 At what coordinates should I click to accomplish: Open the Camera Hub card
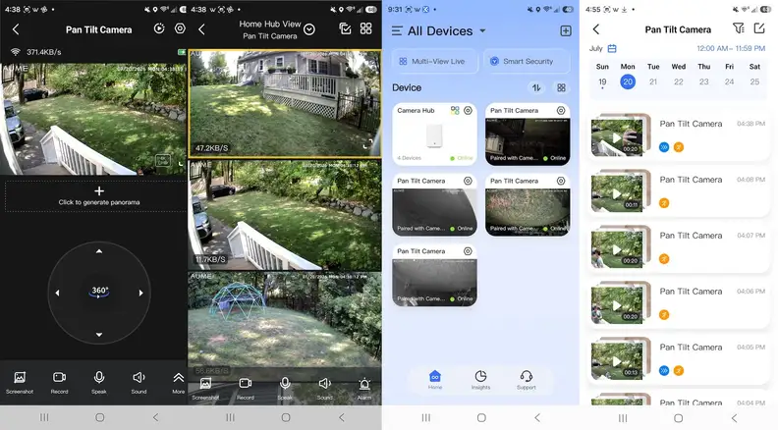click(434, 134)
